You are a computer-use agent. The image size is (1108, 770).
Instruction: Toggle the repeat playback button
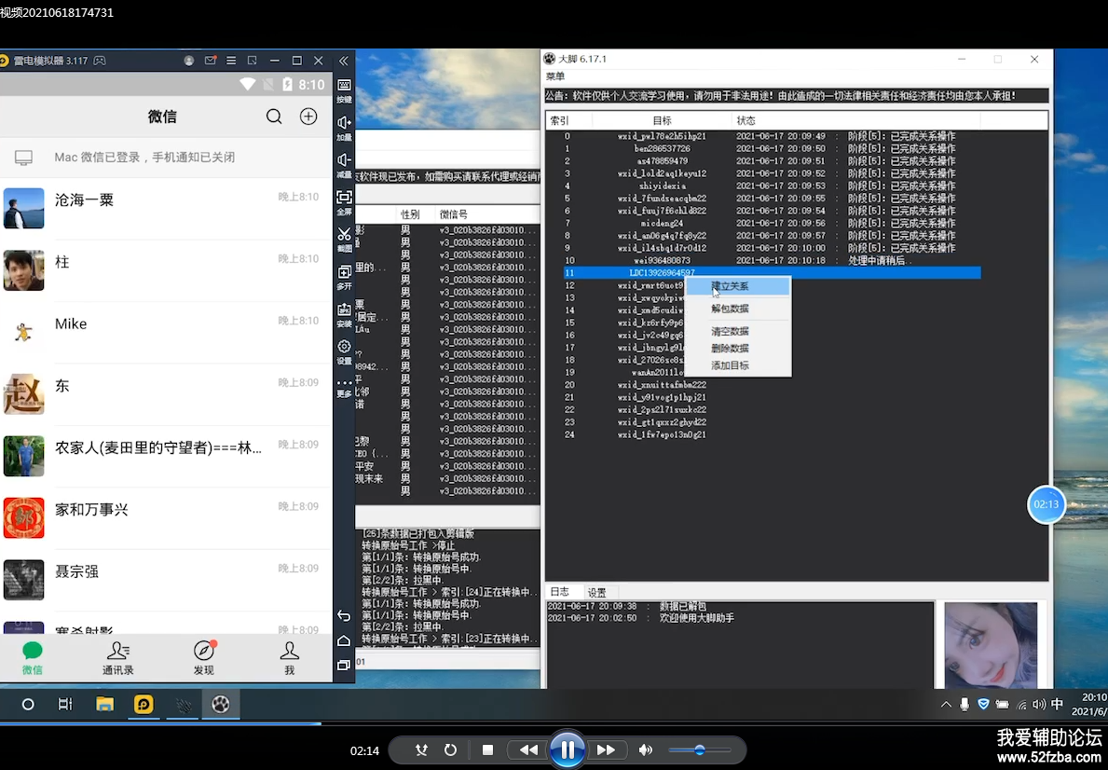click(450, 750)
